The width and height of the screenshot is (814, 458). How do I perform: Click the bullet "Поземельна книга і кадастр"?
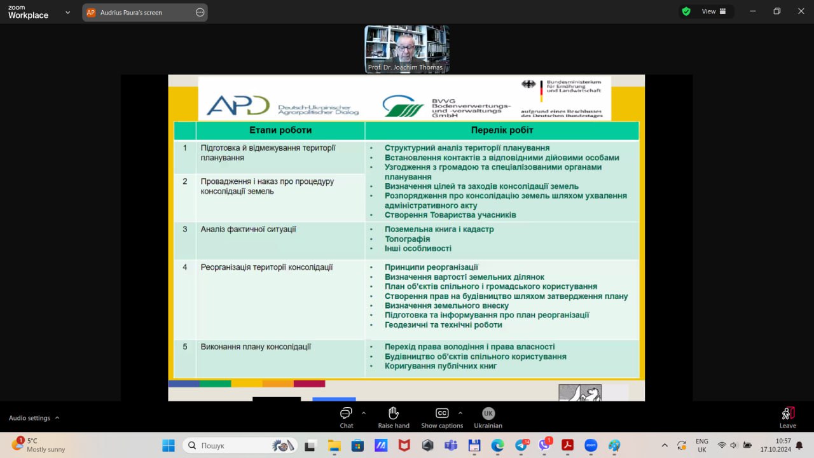(439, 229)
